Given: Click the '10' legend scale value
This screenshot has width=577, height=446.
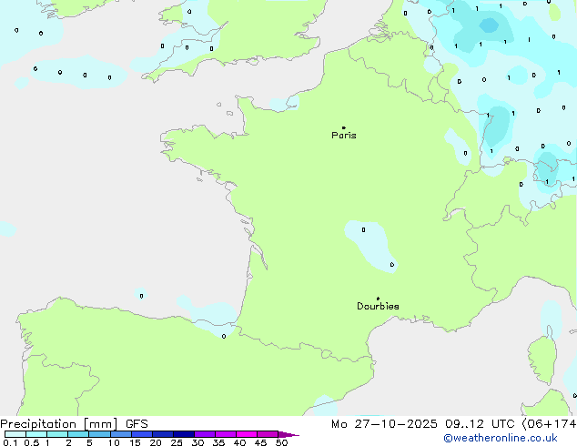Looking at the screenshot, I should click(x=114, y=442).
